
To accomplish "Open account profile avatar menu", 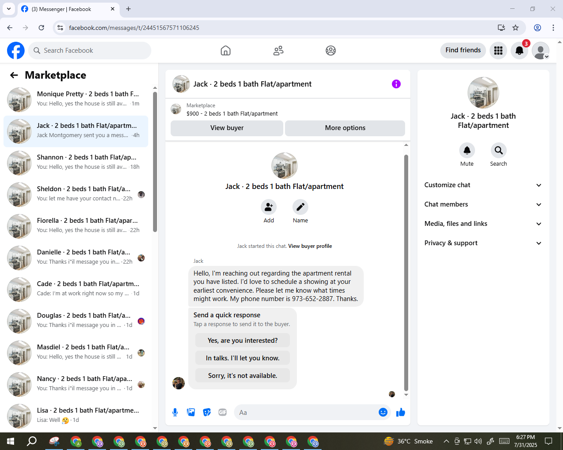I will tap(541, 51).
